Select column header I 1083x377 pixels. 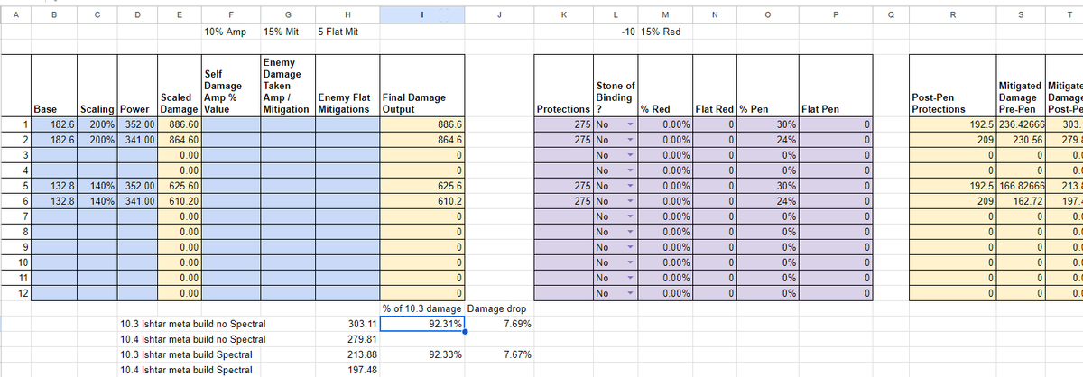coord(423,14)
